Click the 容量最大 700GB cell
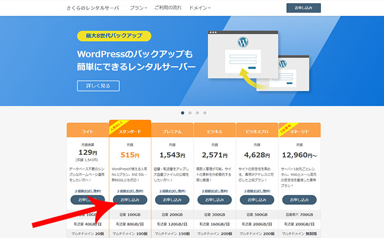 [299, 214]
